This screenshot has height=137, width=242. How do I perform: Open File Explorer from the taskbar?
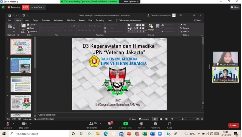98,134
